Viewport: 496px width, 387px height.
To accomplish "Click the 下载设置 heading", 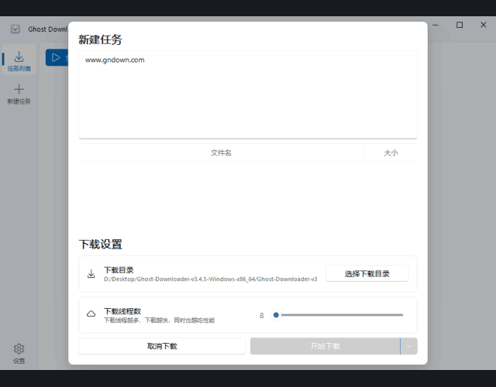I will tap(100, 245).
